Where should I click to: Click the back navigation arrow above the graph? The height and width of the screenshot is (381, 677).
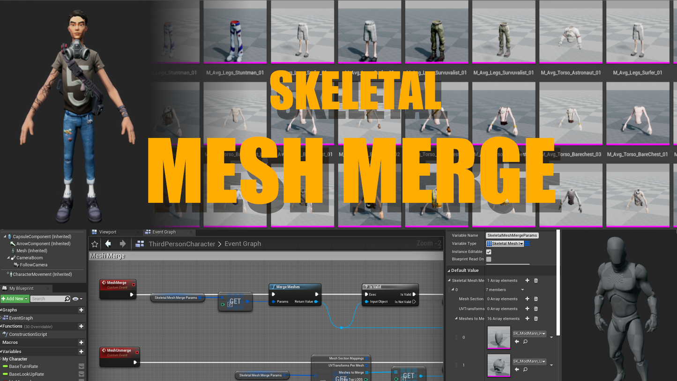coord(108,243)
